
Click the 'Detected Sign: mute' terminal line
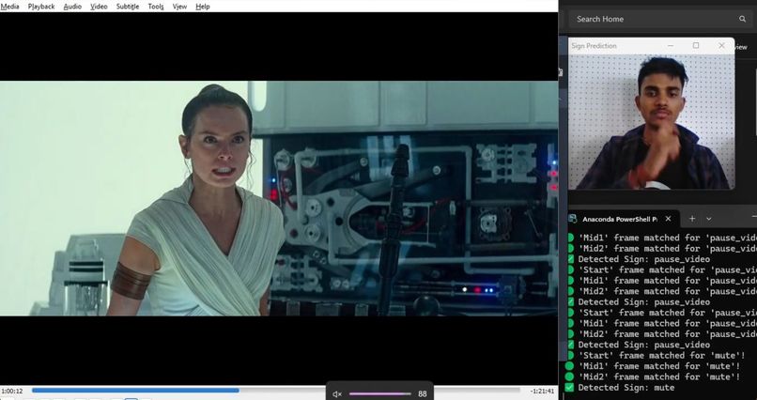click(x=626, y=388)
